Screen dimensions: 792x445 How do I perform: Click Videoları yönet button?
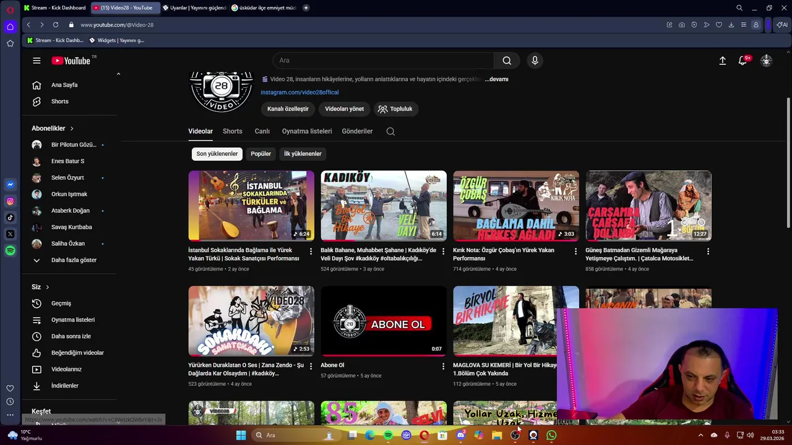coord(344,109)
